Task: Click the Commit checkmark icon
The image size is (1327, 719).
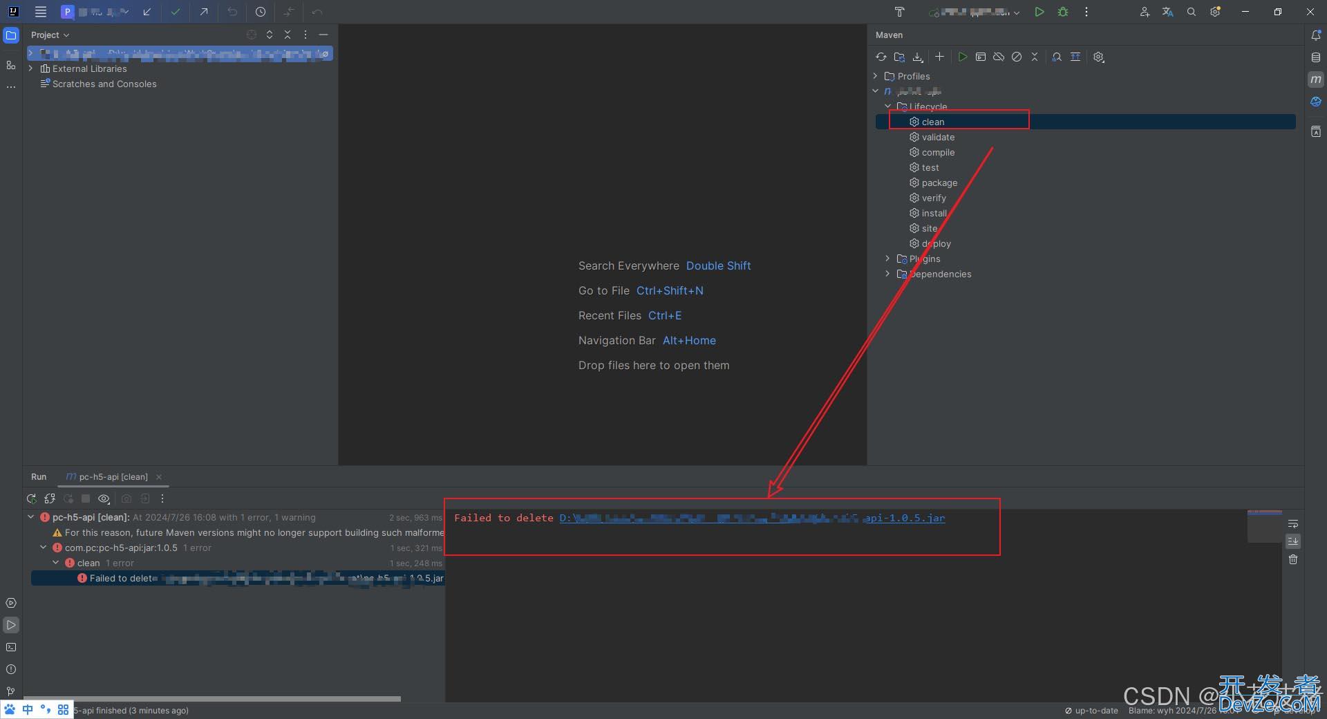Action: pos(176,12)
